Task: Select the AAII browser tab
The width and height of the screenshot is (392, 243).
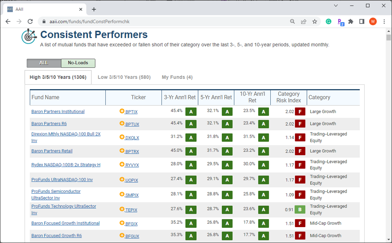Action: (x=44, y=9)
